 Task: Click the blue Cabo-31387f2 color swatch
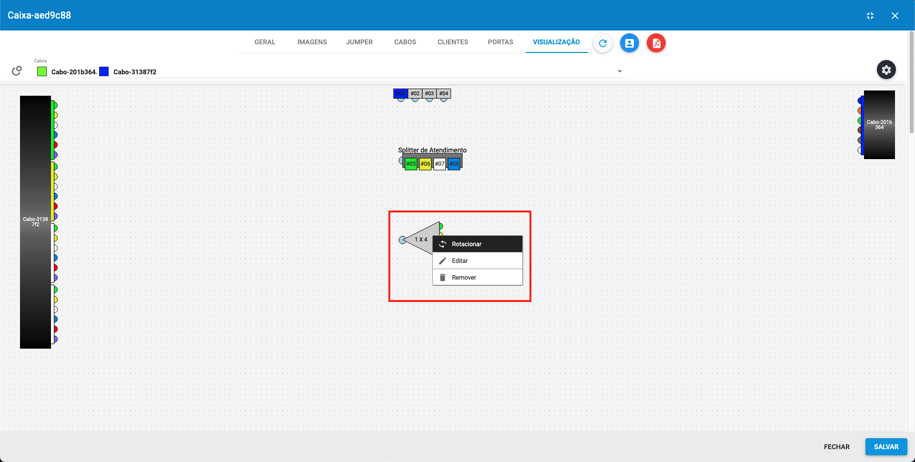coord(104,71)
